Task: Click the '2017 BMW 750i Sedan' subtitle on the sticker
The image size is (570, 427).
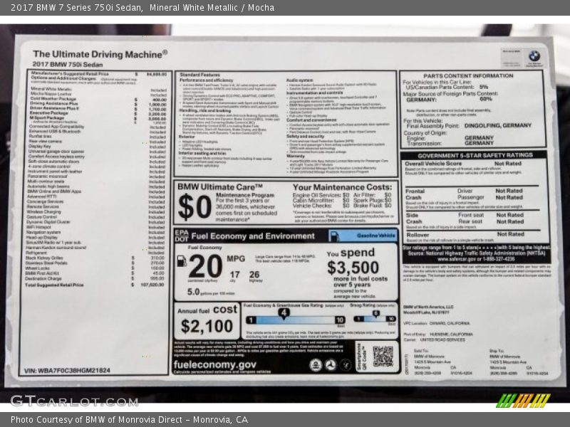Action: [x=68, y=65]
